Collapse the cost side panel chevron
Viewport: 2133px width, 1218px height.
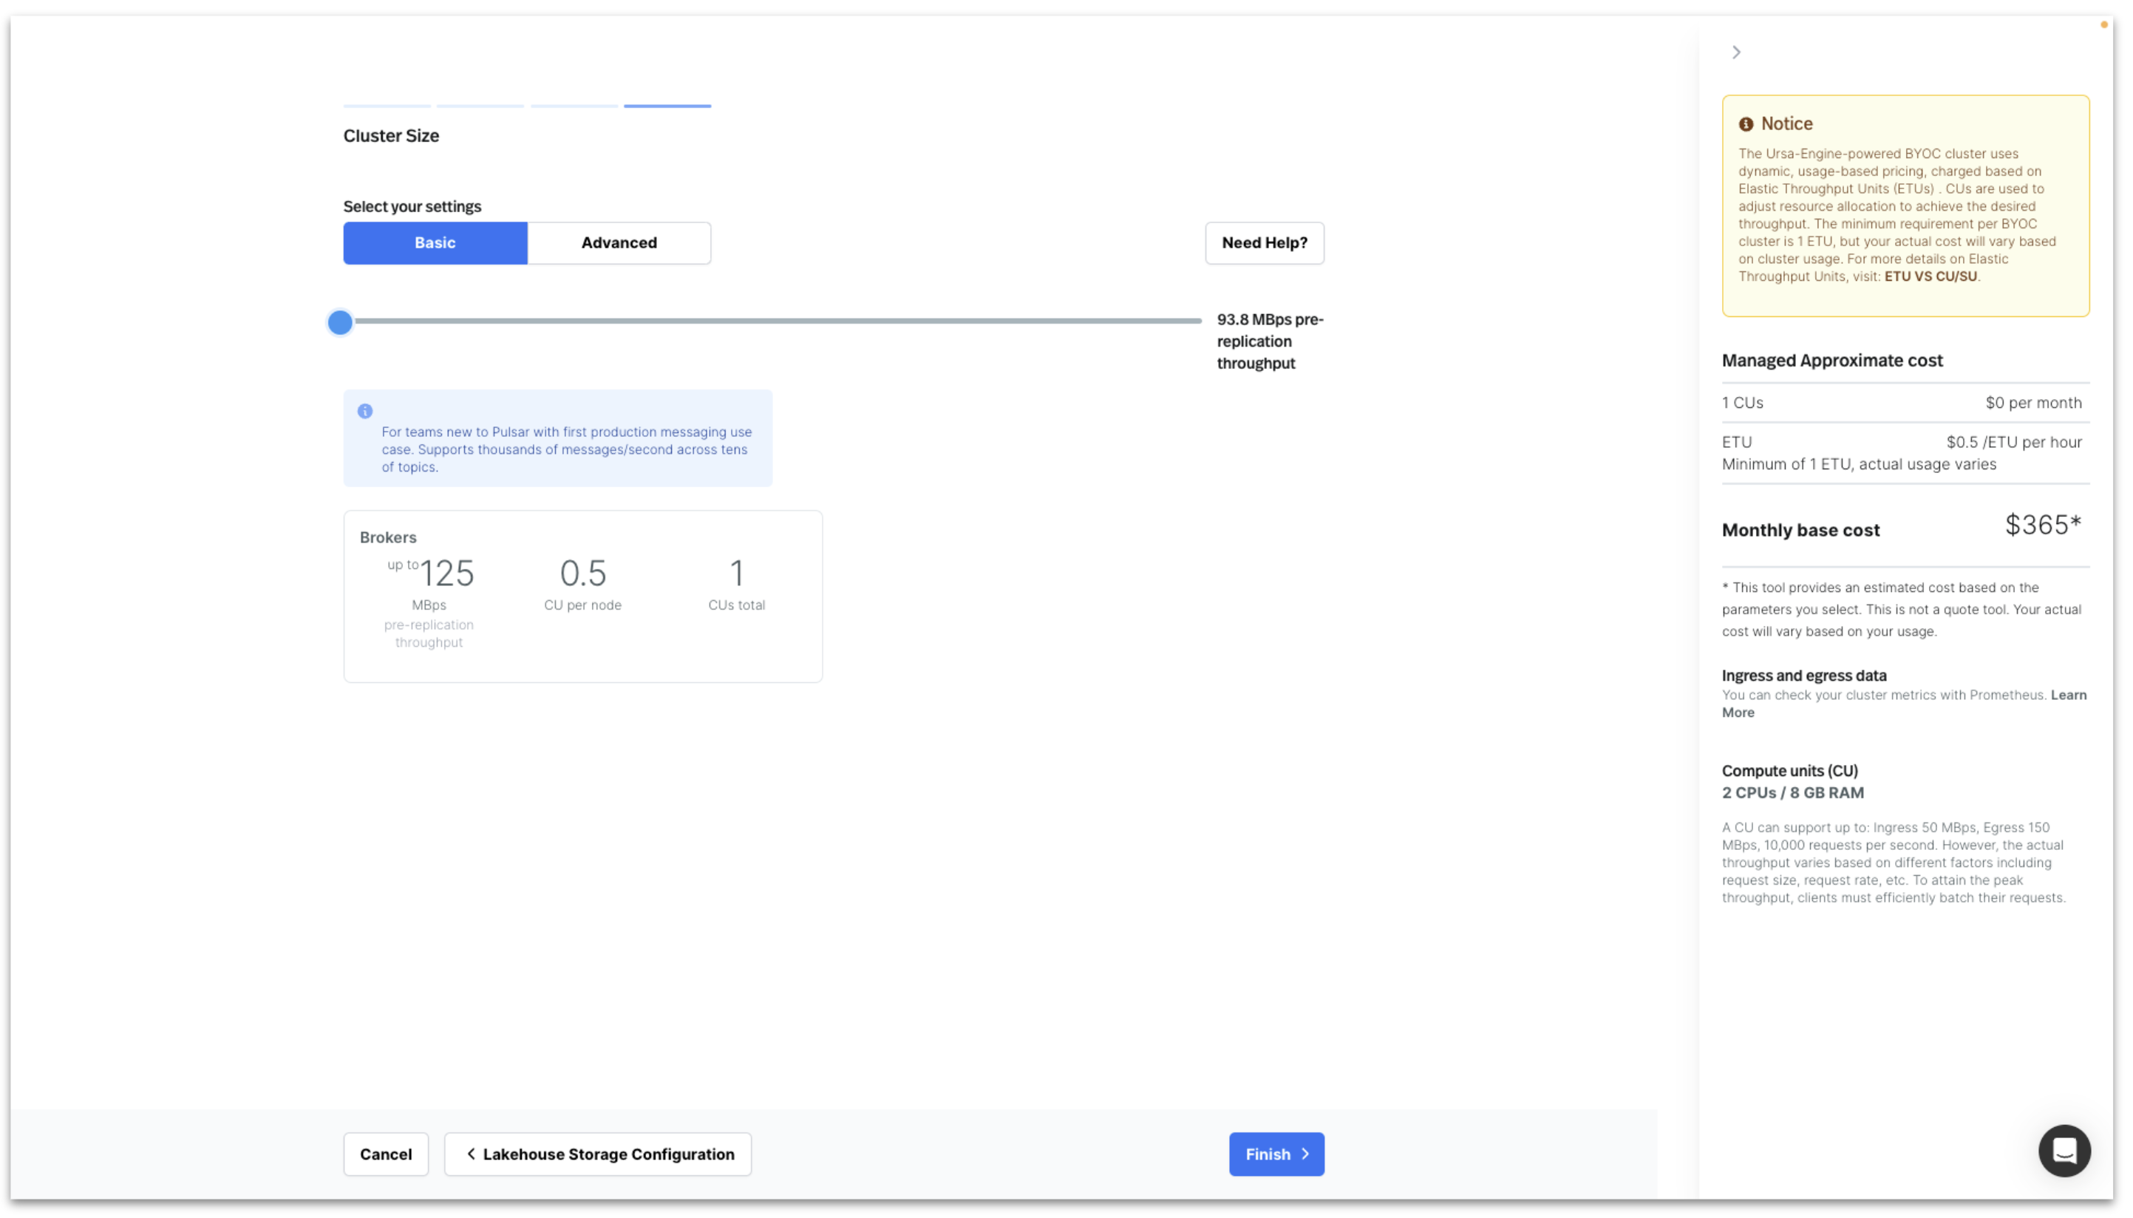pos(1735,52)
